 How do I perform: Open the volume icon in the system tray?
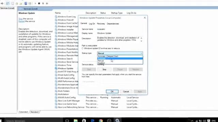coord(204,121)
